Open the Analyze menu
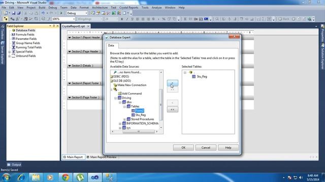Screen dimensions: 325x182 click(x=156, y=8)
